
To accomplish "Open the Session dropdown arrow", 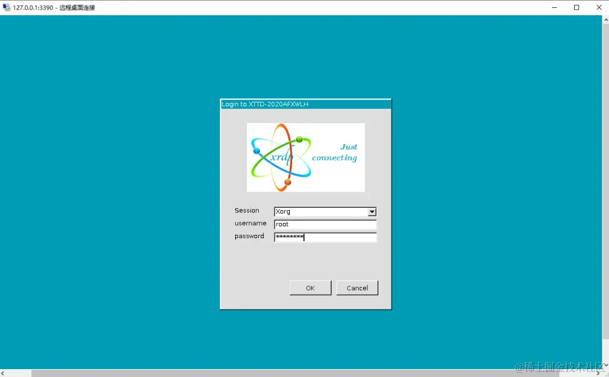I will 372,212.
